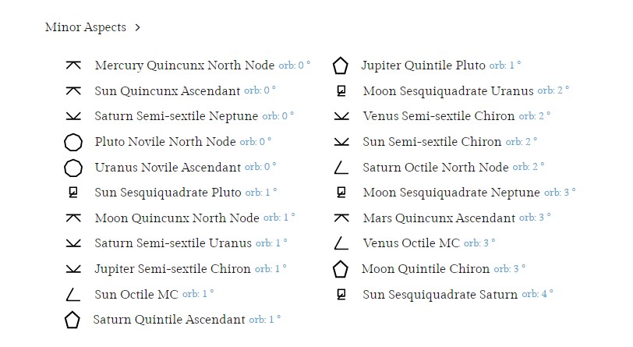
Task: Select the Octile angle icon beside Sun Octile MC
Action: tap(72, 295)
